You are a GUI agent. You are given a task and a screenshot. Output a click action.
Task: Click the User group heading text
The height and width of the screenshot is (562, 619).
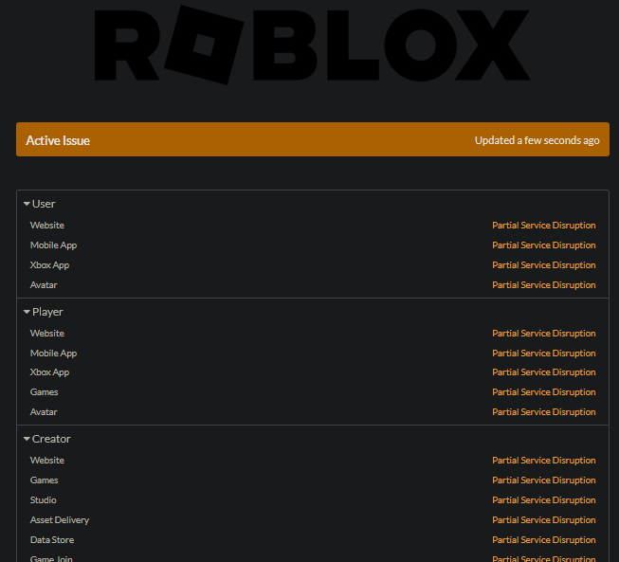44,204
